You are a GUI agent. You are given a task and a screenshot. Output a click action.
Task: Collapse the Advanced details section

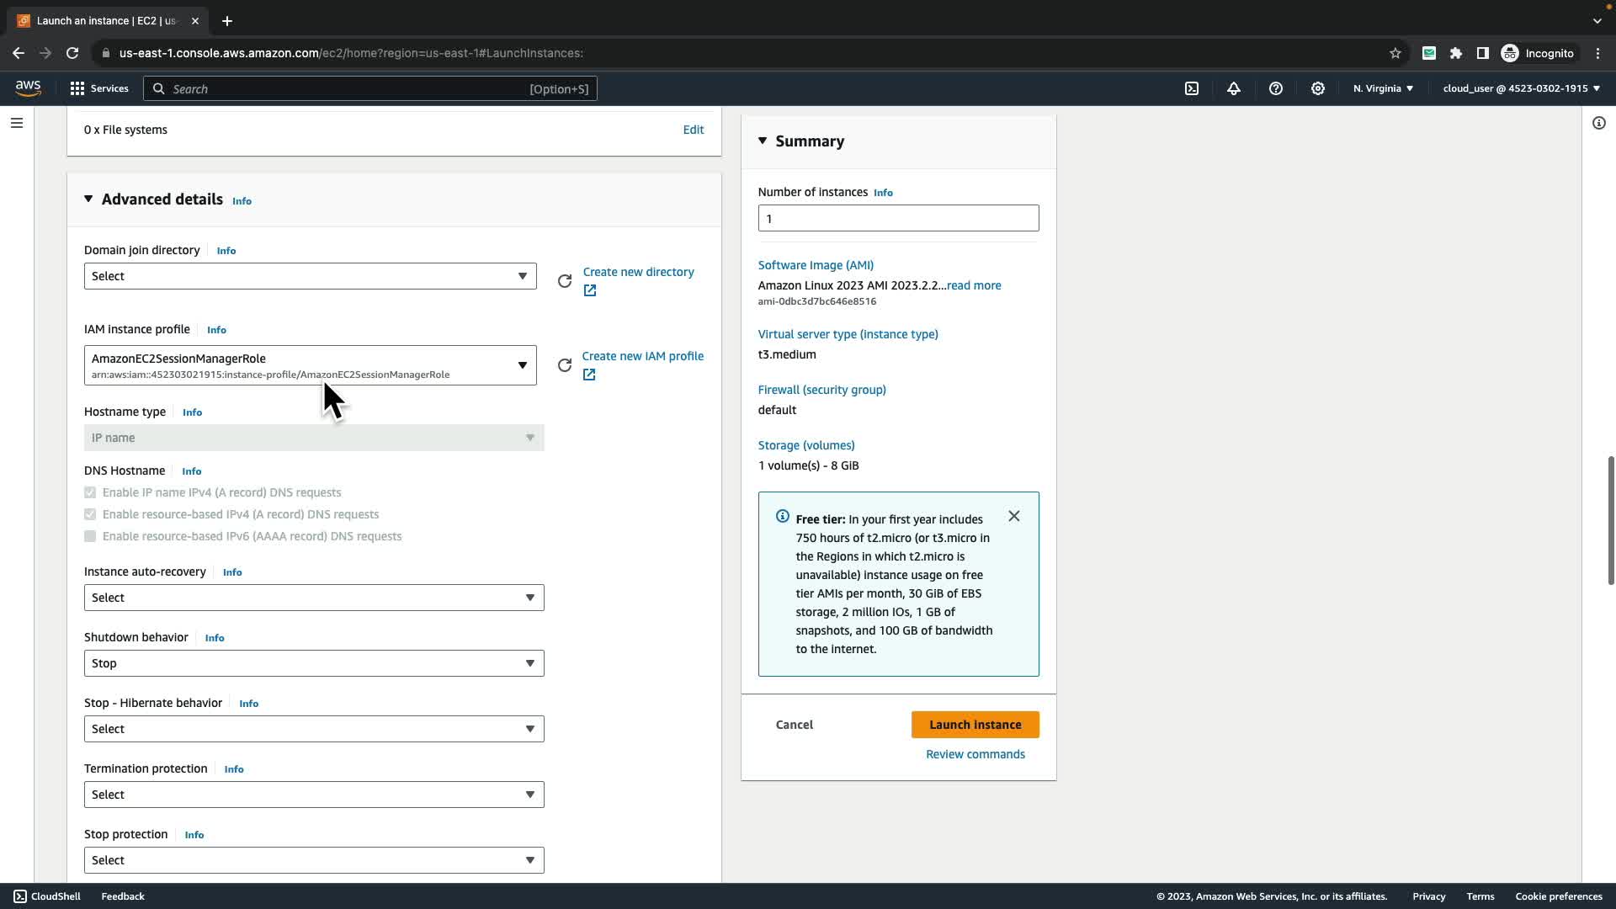88,199
